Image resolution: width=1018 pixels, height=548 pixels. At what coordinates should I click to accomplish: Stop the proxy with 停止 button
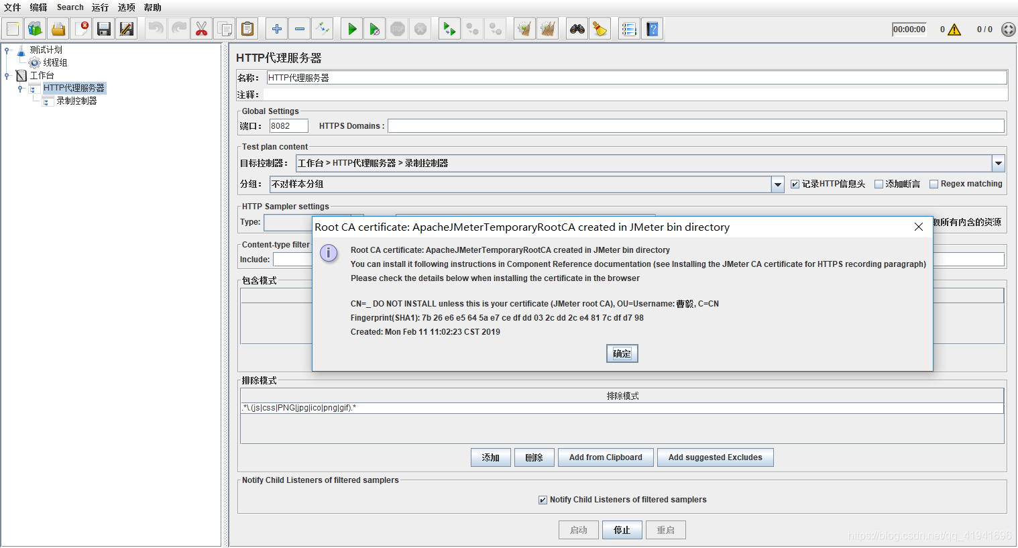[622, 530]
